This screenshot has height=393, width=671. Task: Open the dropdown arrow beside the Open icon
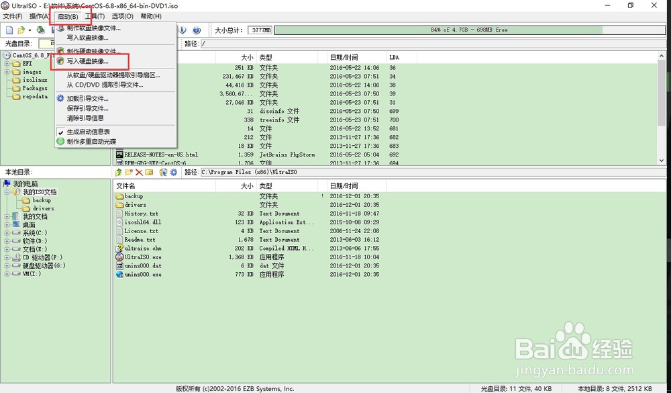[x=30, y=30]
